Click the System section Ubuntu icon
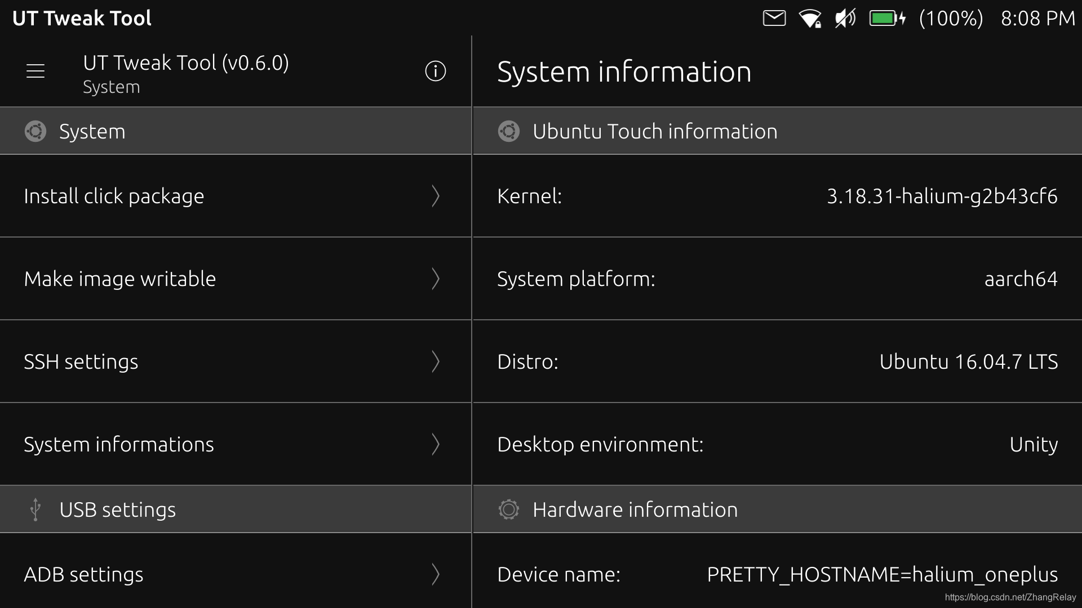Viewport: 1082px width, 608px height. click(36, 131)
